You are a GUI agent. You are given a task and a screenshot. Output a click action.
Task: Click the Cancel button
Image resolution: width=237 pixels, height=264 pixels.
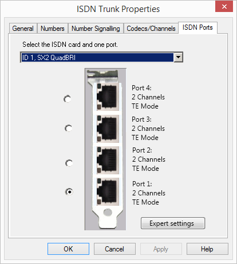[x=114, y=249]
